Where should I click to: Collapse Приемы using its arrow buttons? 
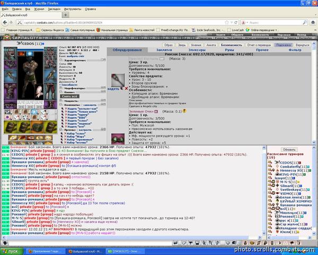[x=103, y=129]
